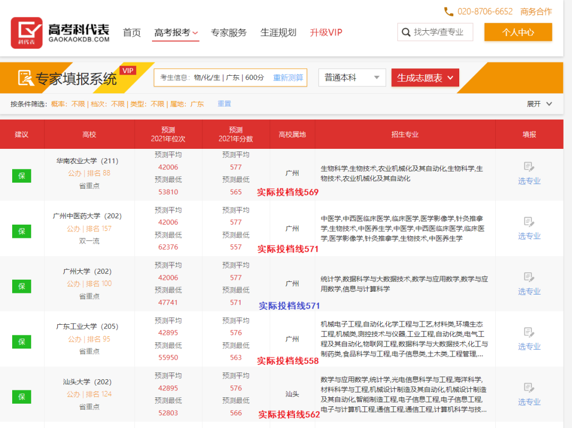Viewport: 572px width, 428px height.
Task: Open 生涯规划 in the navigation
Action: click(279, 32)
